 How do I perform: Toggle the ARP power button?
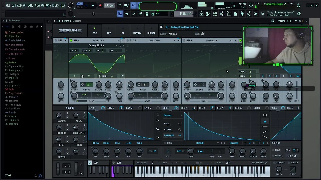(x=113, y=163)
